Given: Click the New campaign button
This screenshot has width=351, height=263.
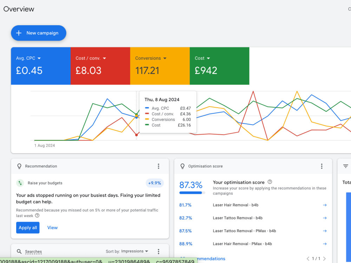Looking at the screenshot, I should tap(39, 33).
